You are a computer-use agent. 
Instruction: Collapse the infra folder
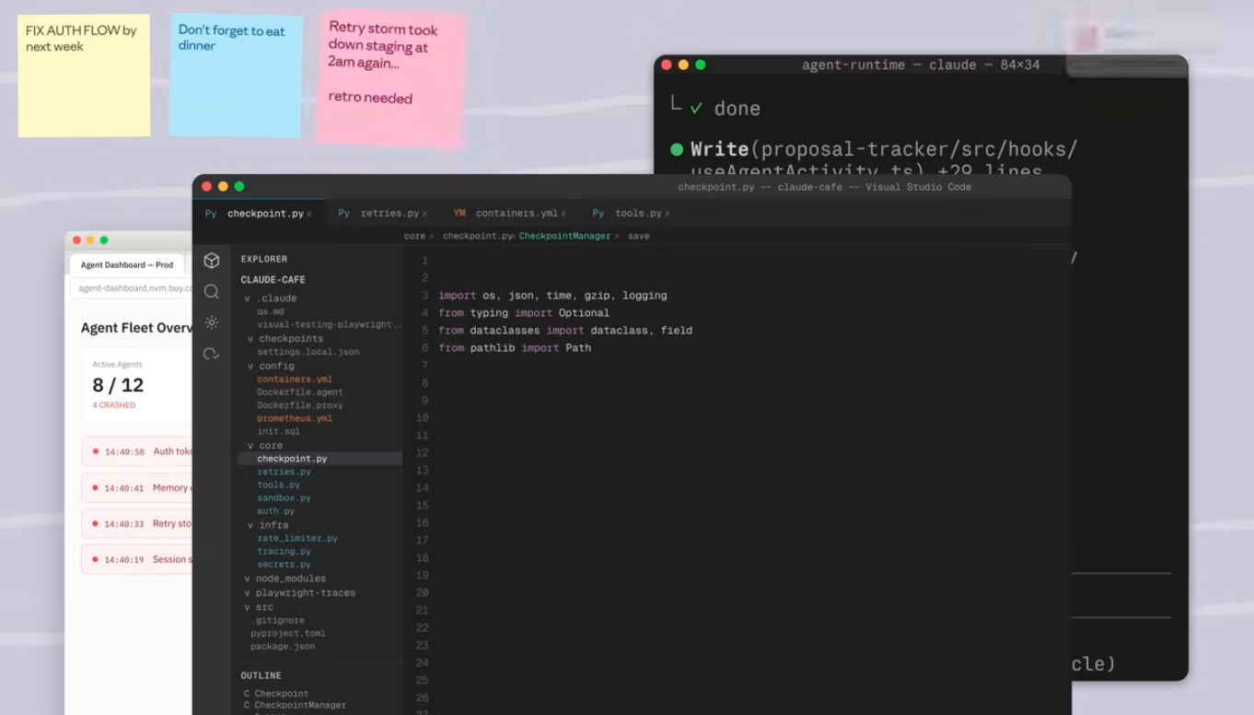click(267, 525)
